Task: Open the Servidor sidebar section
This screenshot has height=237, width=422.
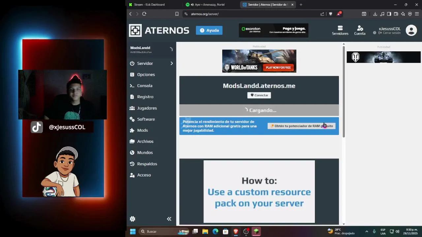Action: (x=145, y=63)
